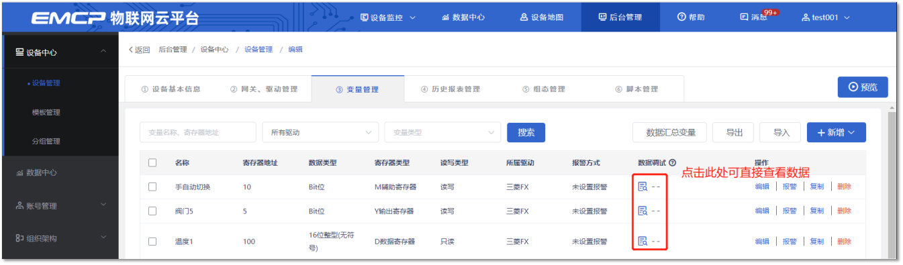
Task: Toggle the select-all checkbox in table header
Action: click(x=152, y=162)
